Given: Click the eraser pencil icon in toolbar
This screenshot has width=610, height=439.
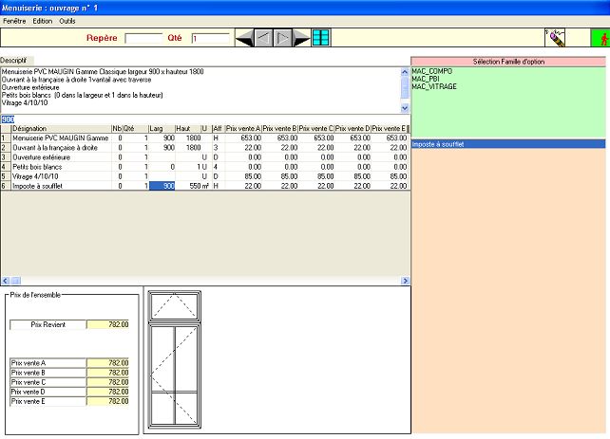Looking at the screenshot, I should (555, 38).
